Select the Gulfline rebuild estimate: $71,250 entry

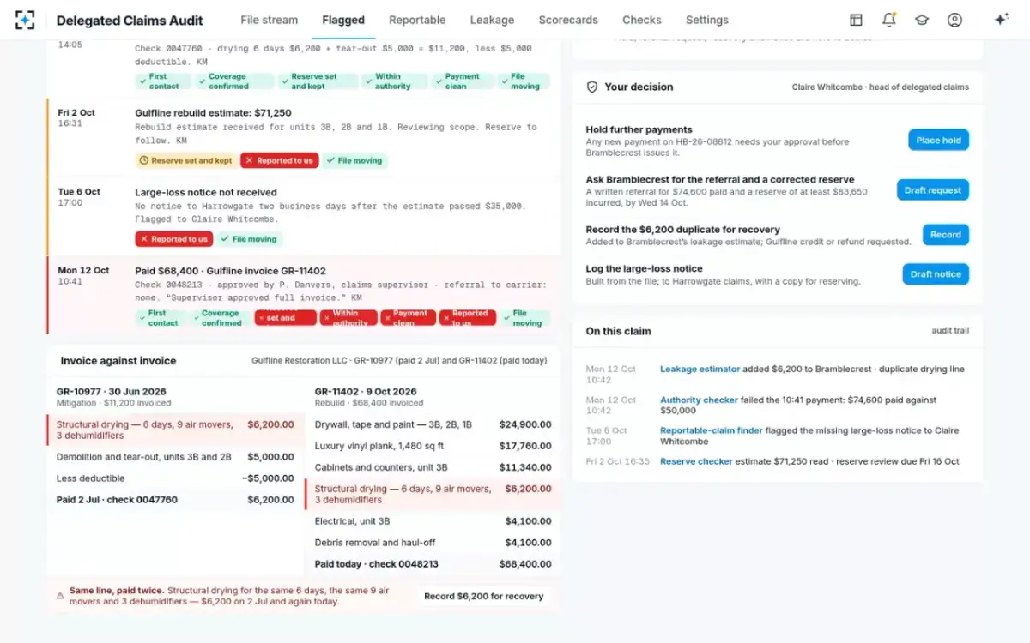click(305, 138)
